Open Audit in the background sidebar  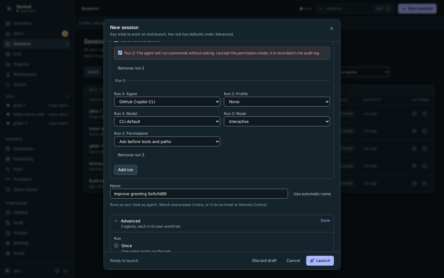tap(37, 223)
